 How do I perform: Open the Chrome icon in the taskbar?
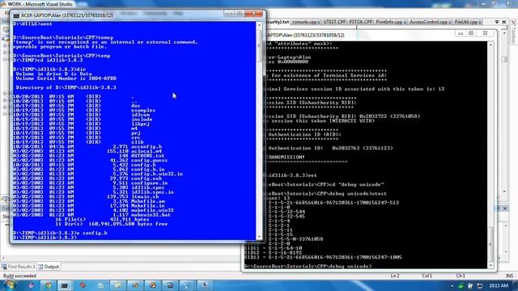(x=49, y=285)
